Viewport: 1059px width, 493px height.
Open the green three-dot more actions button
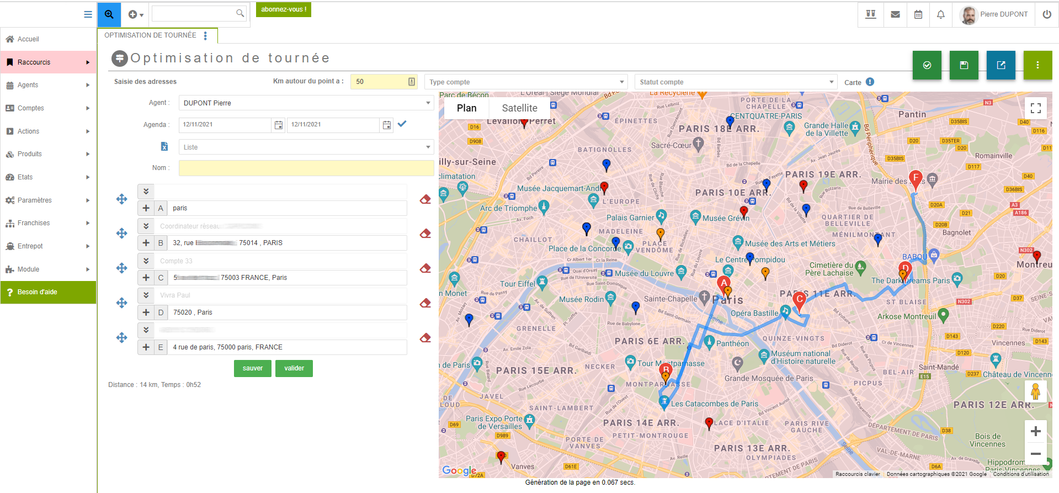(1038, 65)
